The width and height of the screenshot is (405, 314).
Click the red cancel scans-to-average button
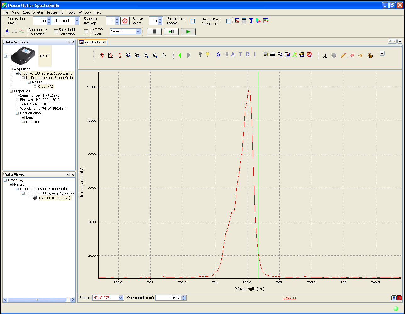(x=125, y=21)
